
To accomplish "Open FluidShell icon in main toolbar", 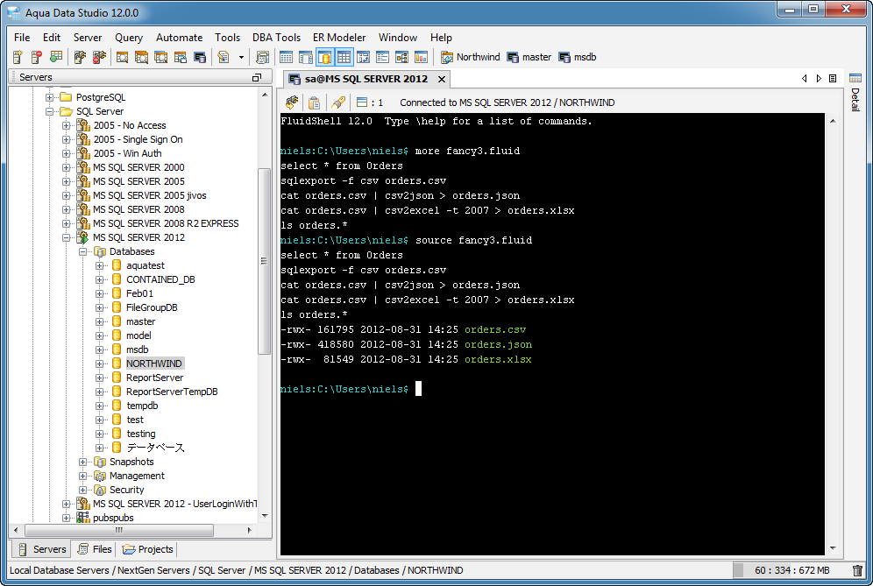I will click(x=200, y=57).
